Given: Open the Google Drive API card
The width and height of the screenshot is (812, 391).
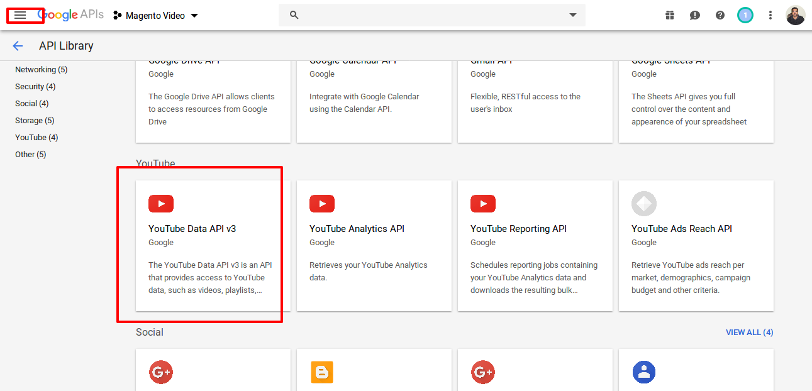Looking at the screenshot, I should 213,102.
